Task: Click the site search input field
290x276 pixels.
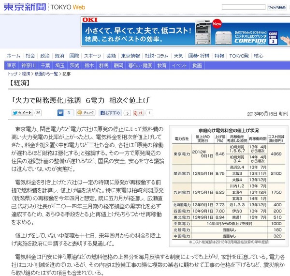Action: tap(244, 7)
